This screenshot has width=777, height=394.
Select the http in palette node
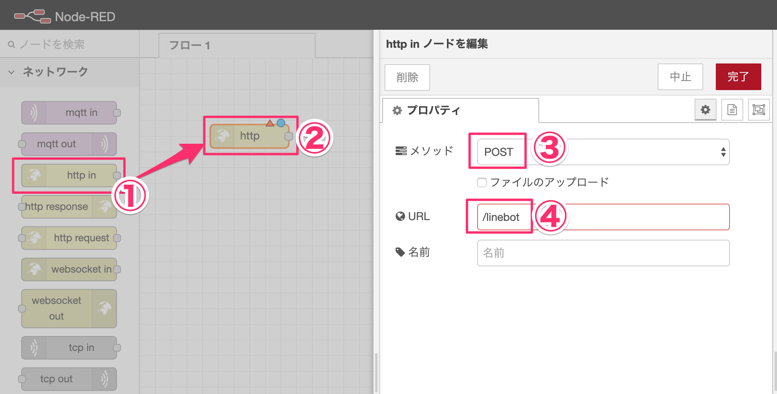point(69,175)
